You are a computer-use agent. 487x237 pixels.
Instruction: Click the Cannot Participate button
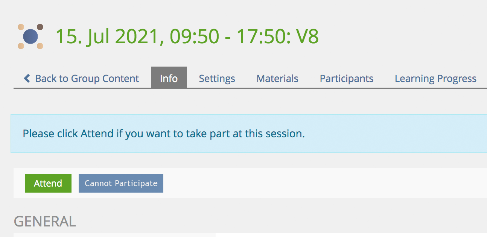(121, 183)
